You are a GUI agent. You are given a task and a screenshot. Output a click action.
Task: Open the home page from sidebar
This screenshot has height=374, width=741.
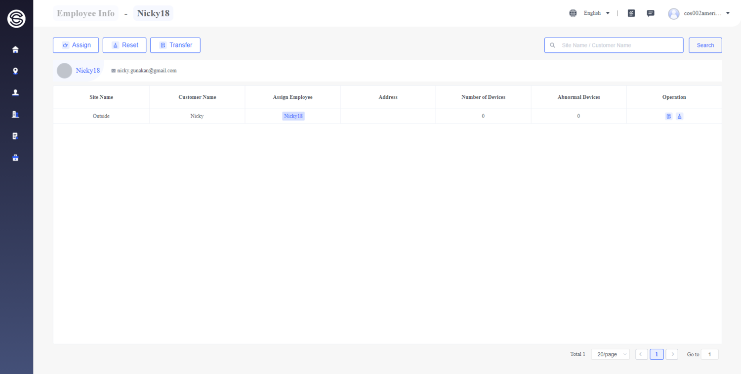point(15,49)
